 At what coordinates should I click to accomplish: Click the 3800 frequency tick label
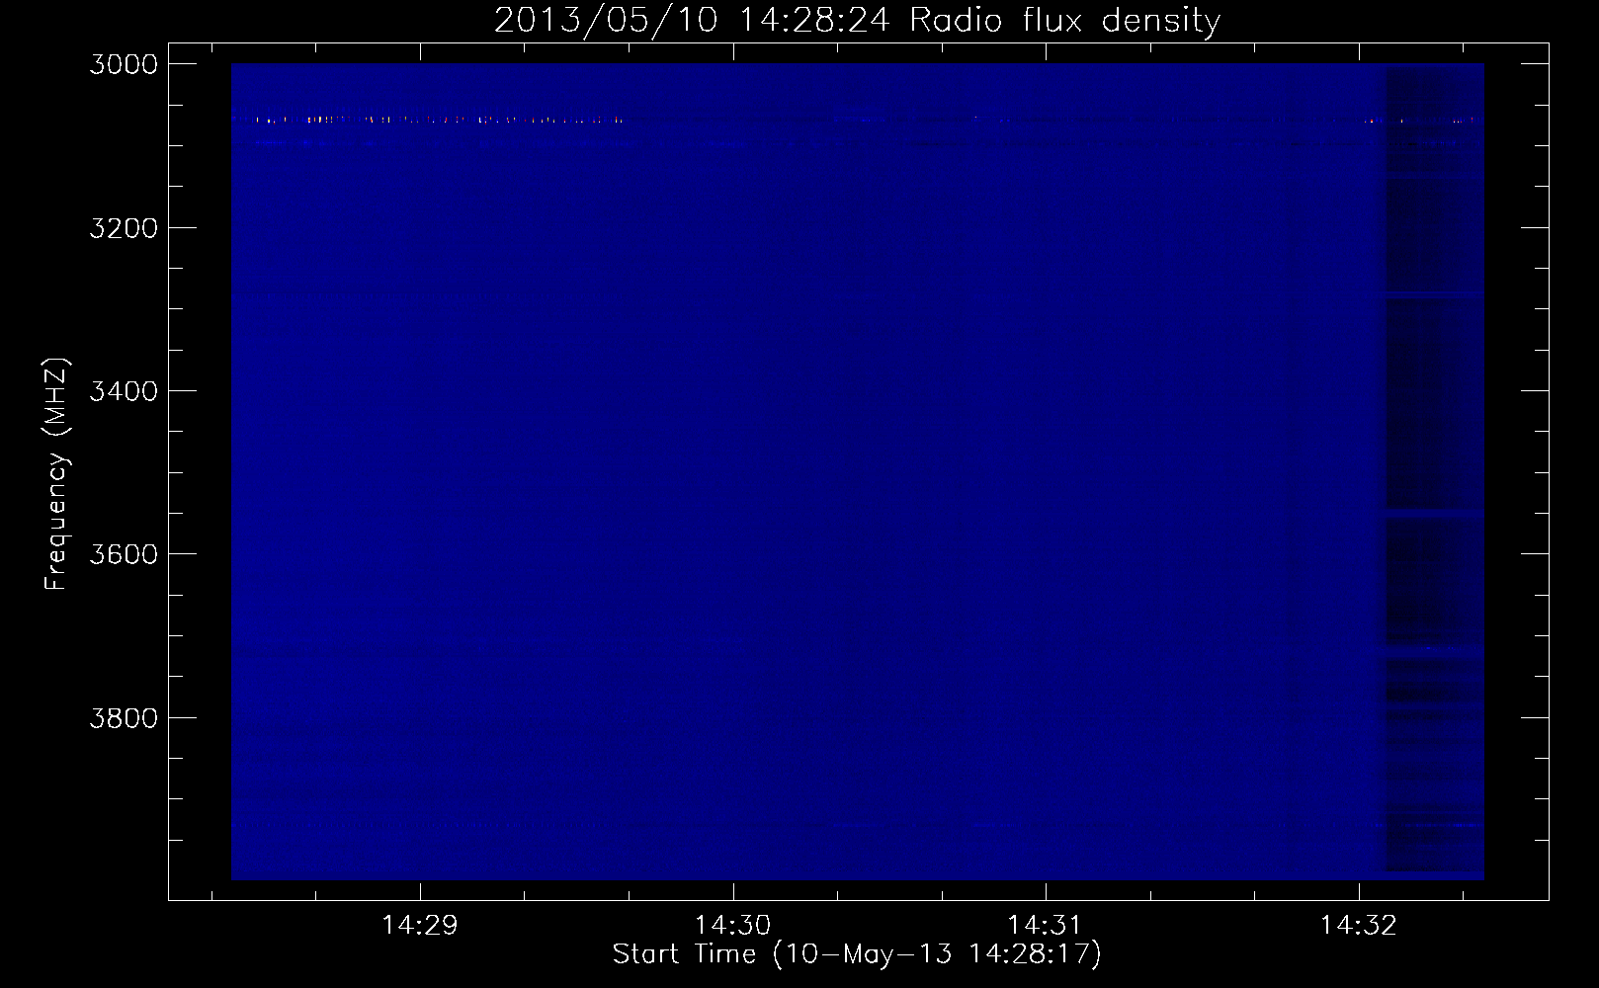coord(124,717)
